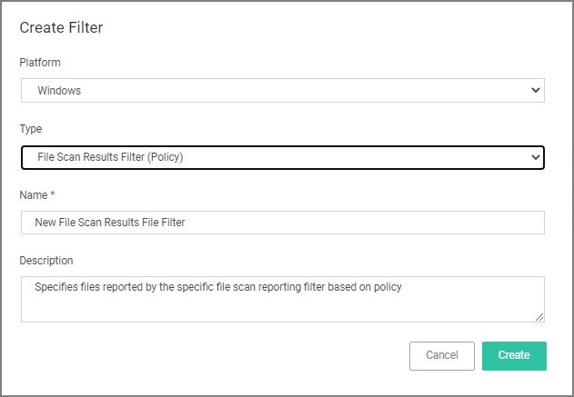Focus the Description text area
The height and width of the screenshot is (397, 574).
click(283, 299)
